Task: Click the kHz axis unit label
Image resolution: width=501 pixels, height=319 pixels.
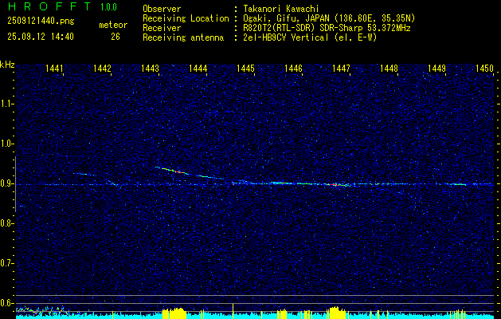Action: (8, 64)
